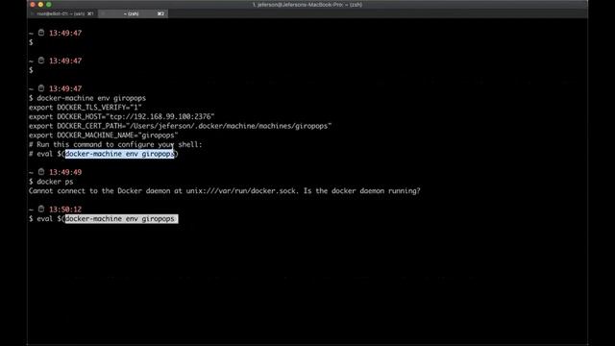
Task: Click highlighted text in the '# eval' comment line
Action: [x=119, y=154]
